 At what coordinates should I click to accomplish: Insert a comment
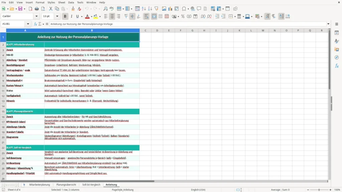199,9
